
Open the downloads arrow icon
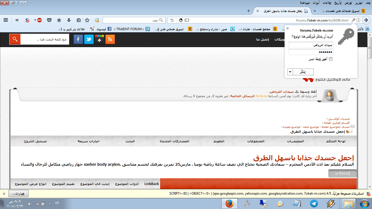(69, 20)
